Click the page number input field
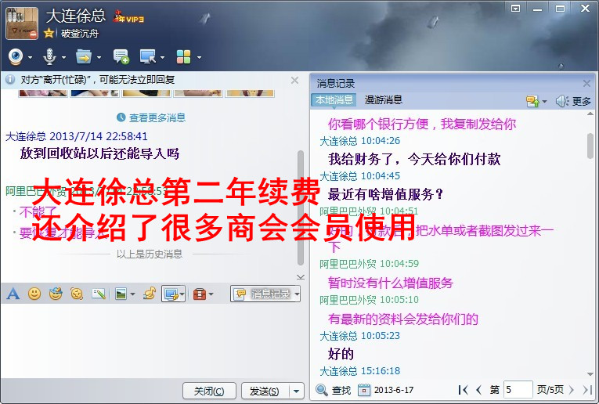 (x=518, y=389)
